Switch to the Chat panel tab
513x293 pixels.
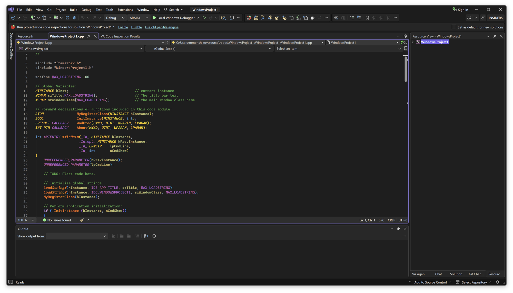(x=438, y=274)
